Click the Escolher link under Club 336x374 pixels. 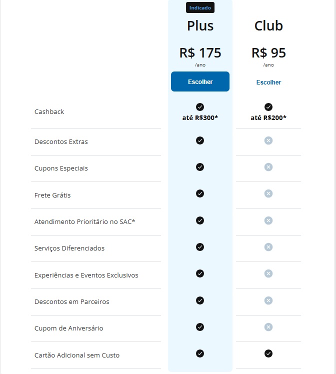268,82
